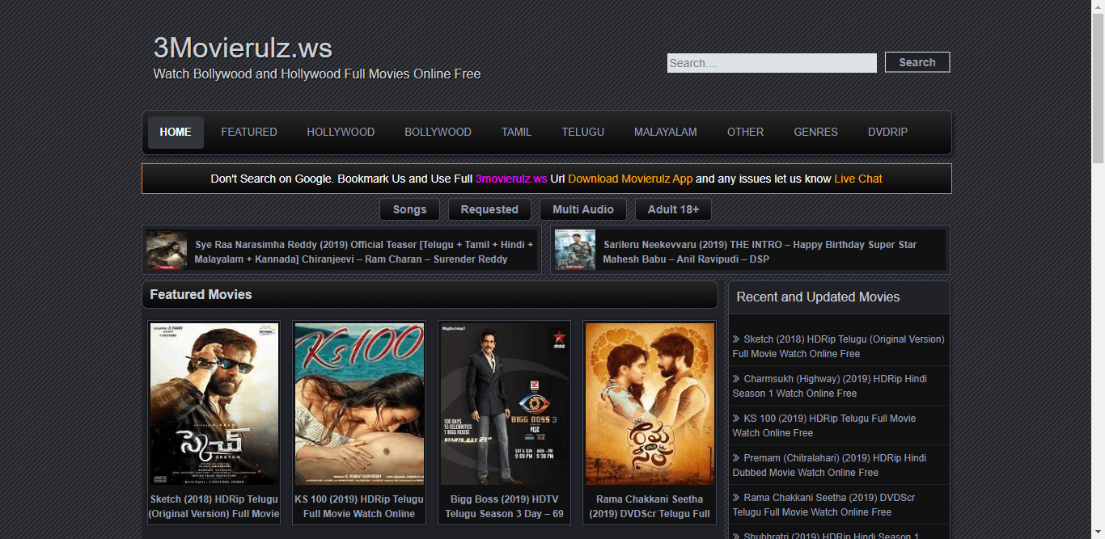Open Premam (Chitralahari) (2019) recent link
The width and height of the screenshot is (1105, 539).
coord(830,465)
